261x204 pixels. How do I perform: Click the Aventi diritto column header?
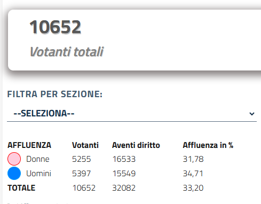[136, 145]
